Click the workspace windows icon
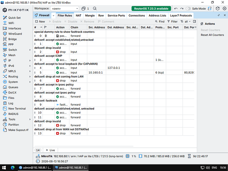Image resolution: width=228 pixels, height=171 pixels. [84, 9]
